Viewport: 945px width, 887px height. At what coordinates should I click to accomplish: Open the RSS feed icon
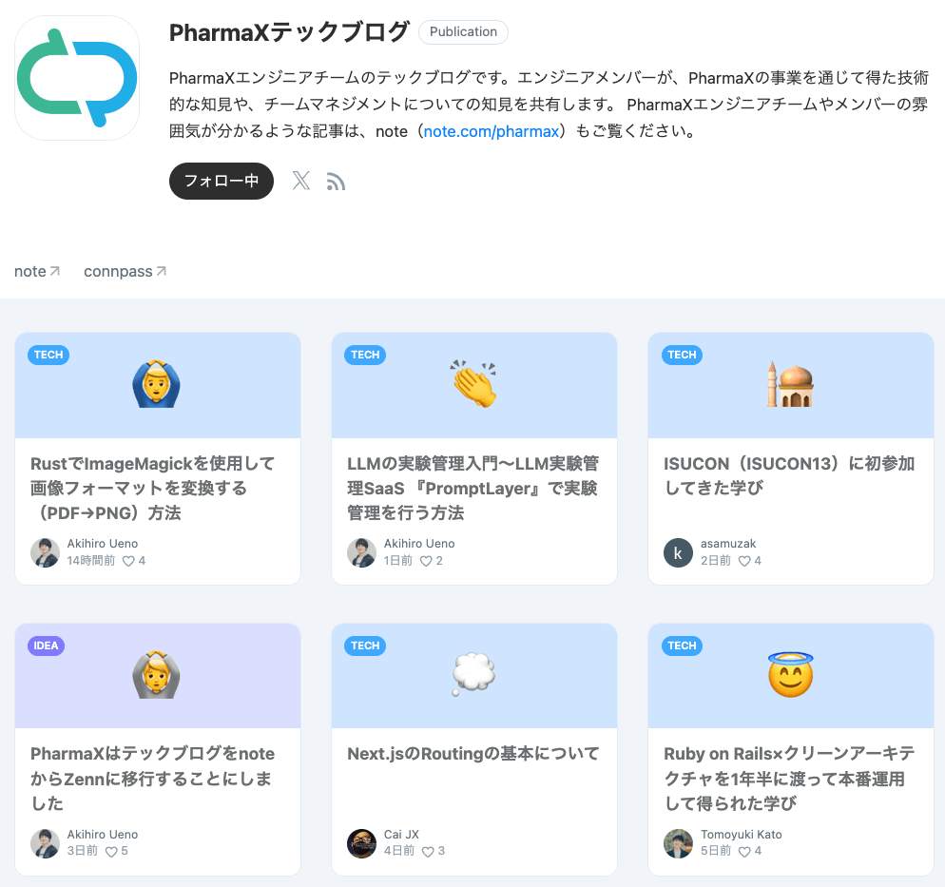[x=336, y=182]
